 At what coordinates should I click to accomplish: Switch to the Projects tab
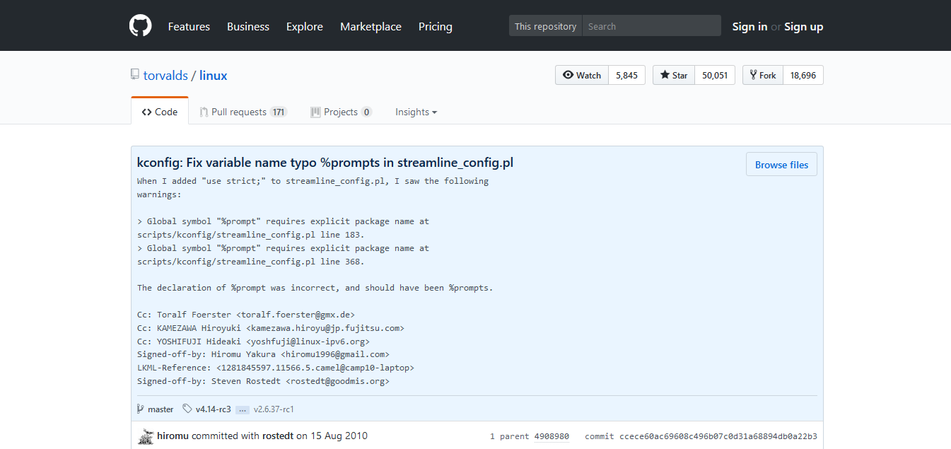(x=341, y=112)
